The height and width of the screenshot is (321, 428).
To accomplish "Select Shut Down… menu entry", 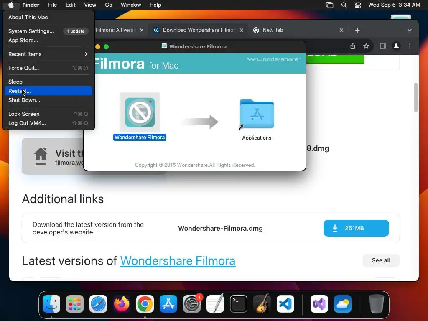I will (x=48, y=100).
